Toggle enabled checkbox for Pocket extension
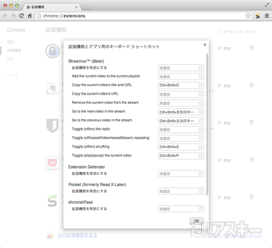The image size is (272, 248). 219,160
